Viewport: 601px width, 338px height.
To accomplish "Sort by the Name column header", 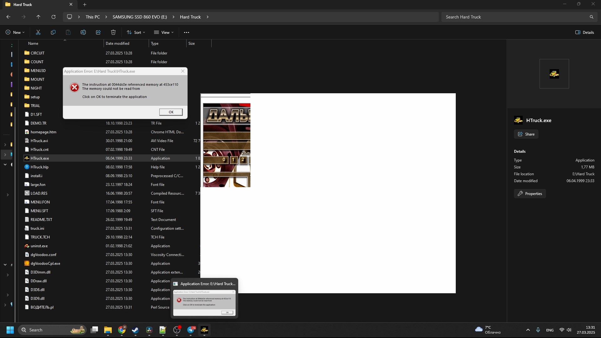I will pyautogui.click(x=33, y=44).
